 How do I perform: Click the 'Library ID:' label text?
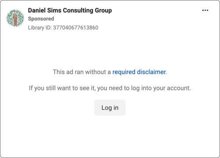click(40, 28)
